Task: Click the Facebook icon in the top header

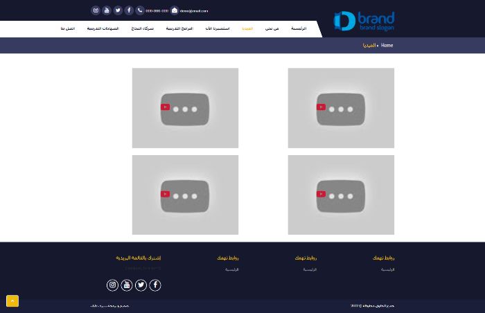Action: [129, 10]
